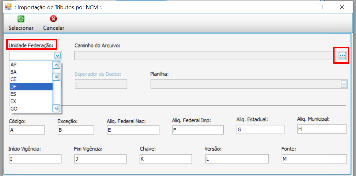Viewport: 356px width, 176px height.
Task: Click the Caminho do Arquivo label
Action: [x=97, y=46]
